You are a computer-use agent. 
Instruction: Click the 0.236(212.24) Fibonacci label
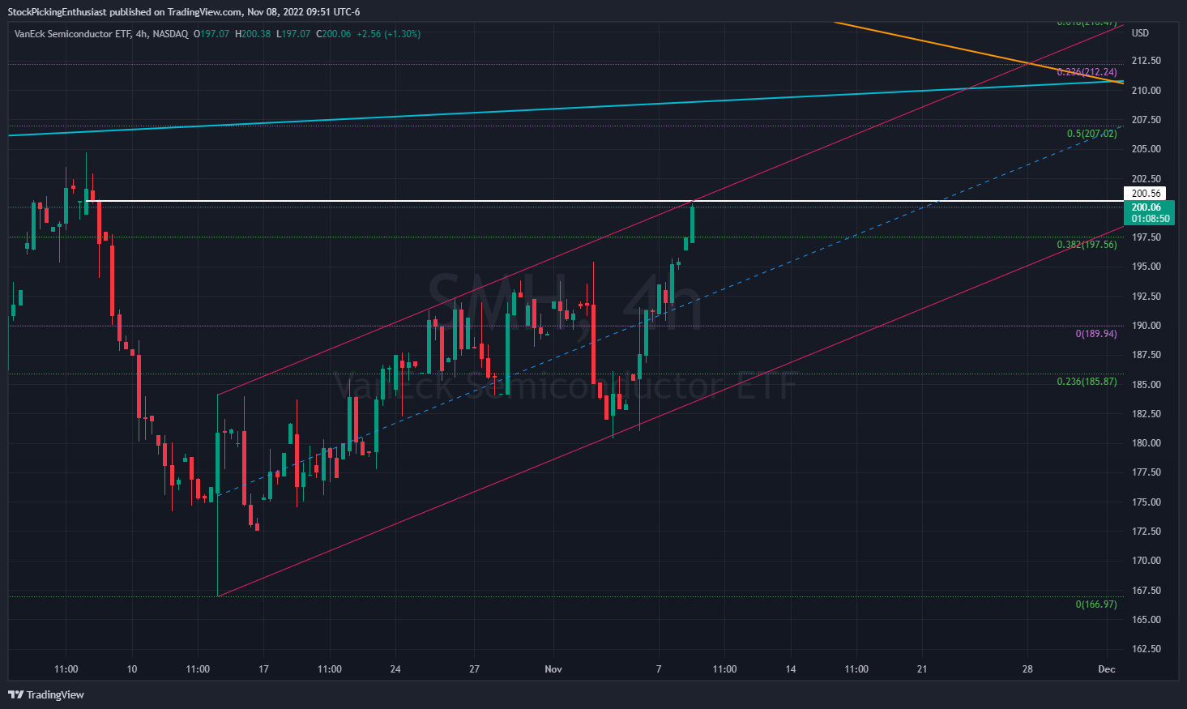coord(1087,72)
